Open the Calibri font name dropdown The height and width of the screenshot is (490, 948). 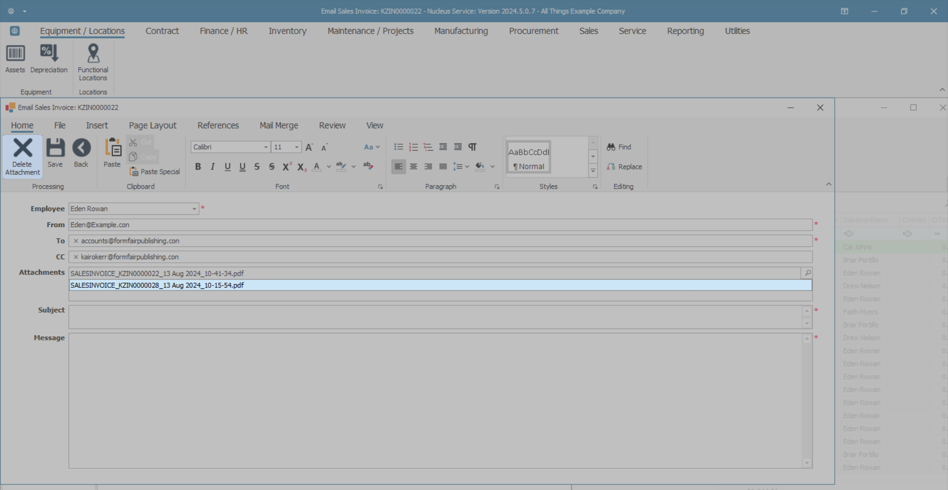(266, 147)
